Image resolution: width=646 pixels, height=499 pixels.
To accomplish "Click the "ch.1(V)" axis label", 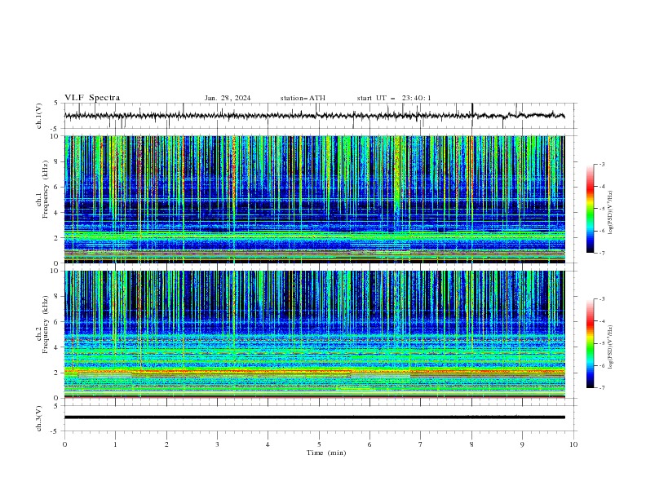I will point(39,116).
